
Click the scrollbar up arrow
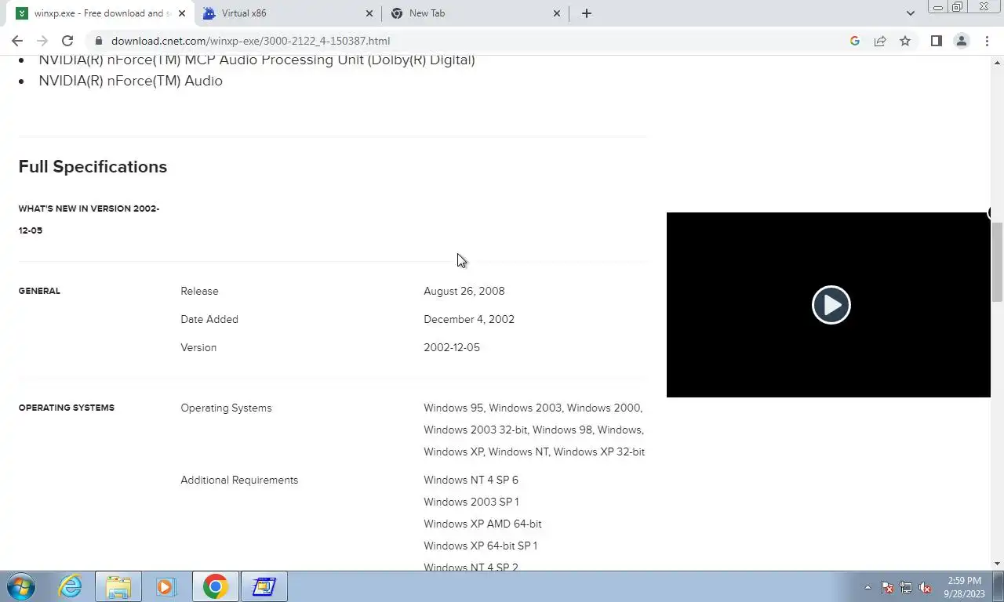[x=998, y=62]
